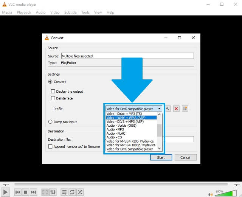
Task: Toggle fullscreen video icon
Action: click(45, 192)
